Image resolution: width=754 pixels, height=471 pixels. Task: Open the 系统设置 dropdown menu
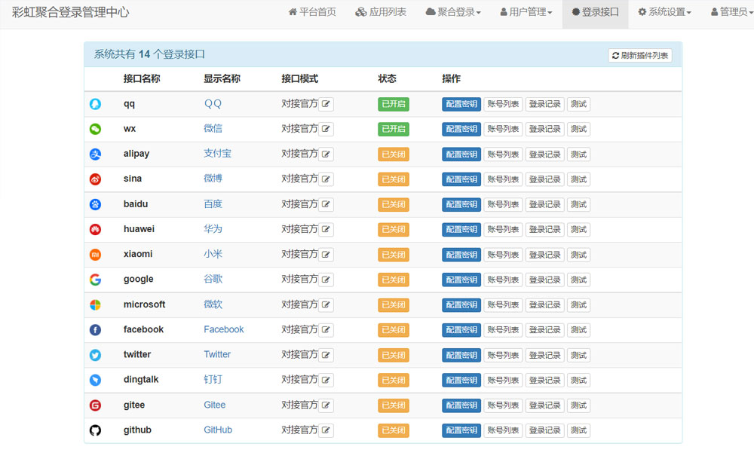coord(664,13)
